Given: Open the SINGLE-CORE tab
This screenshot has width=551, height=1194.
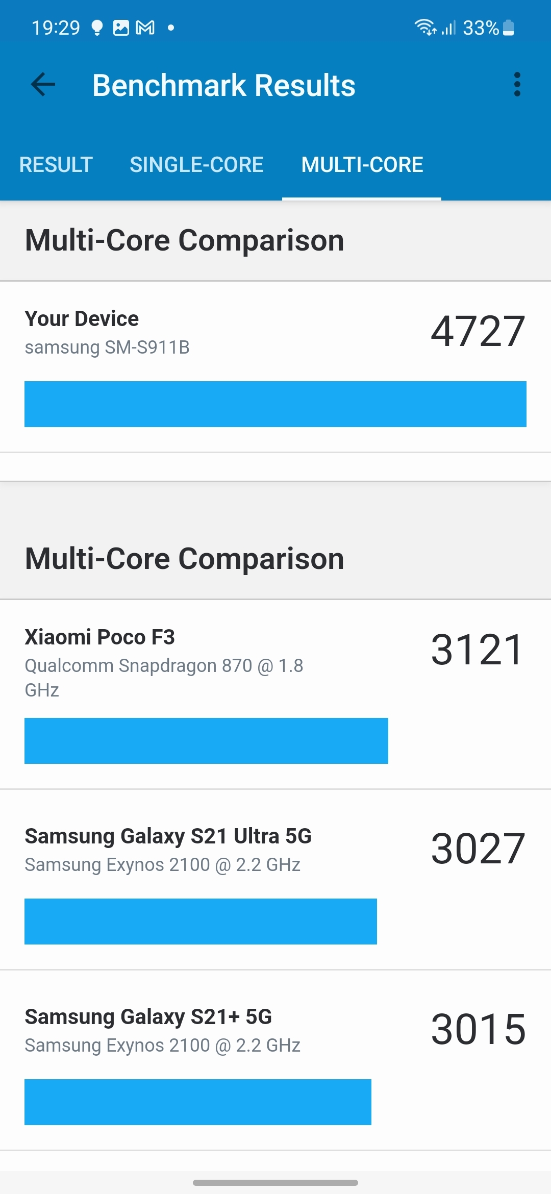Looking at the screenshot, I should point(197,164).
